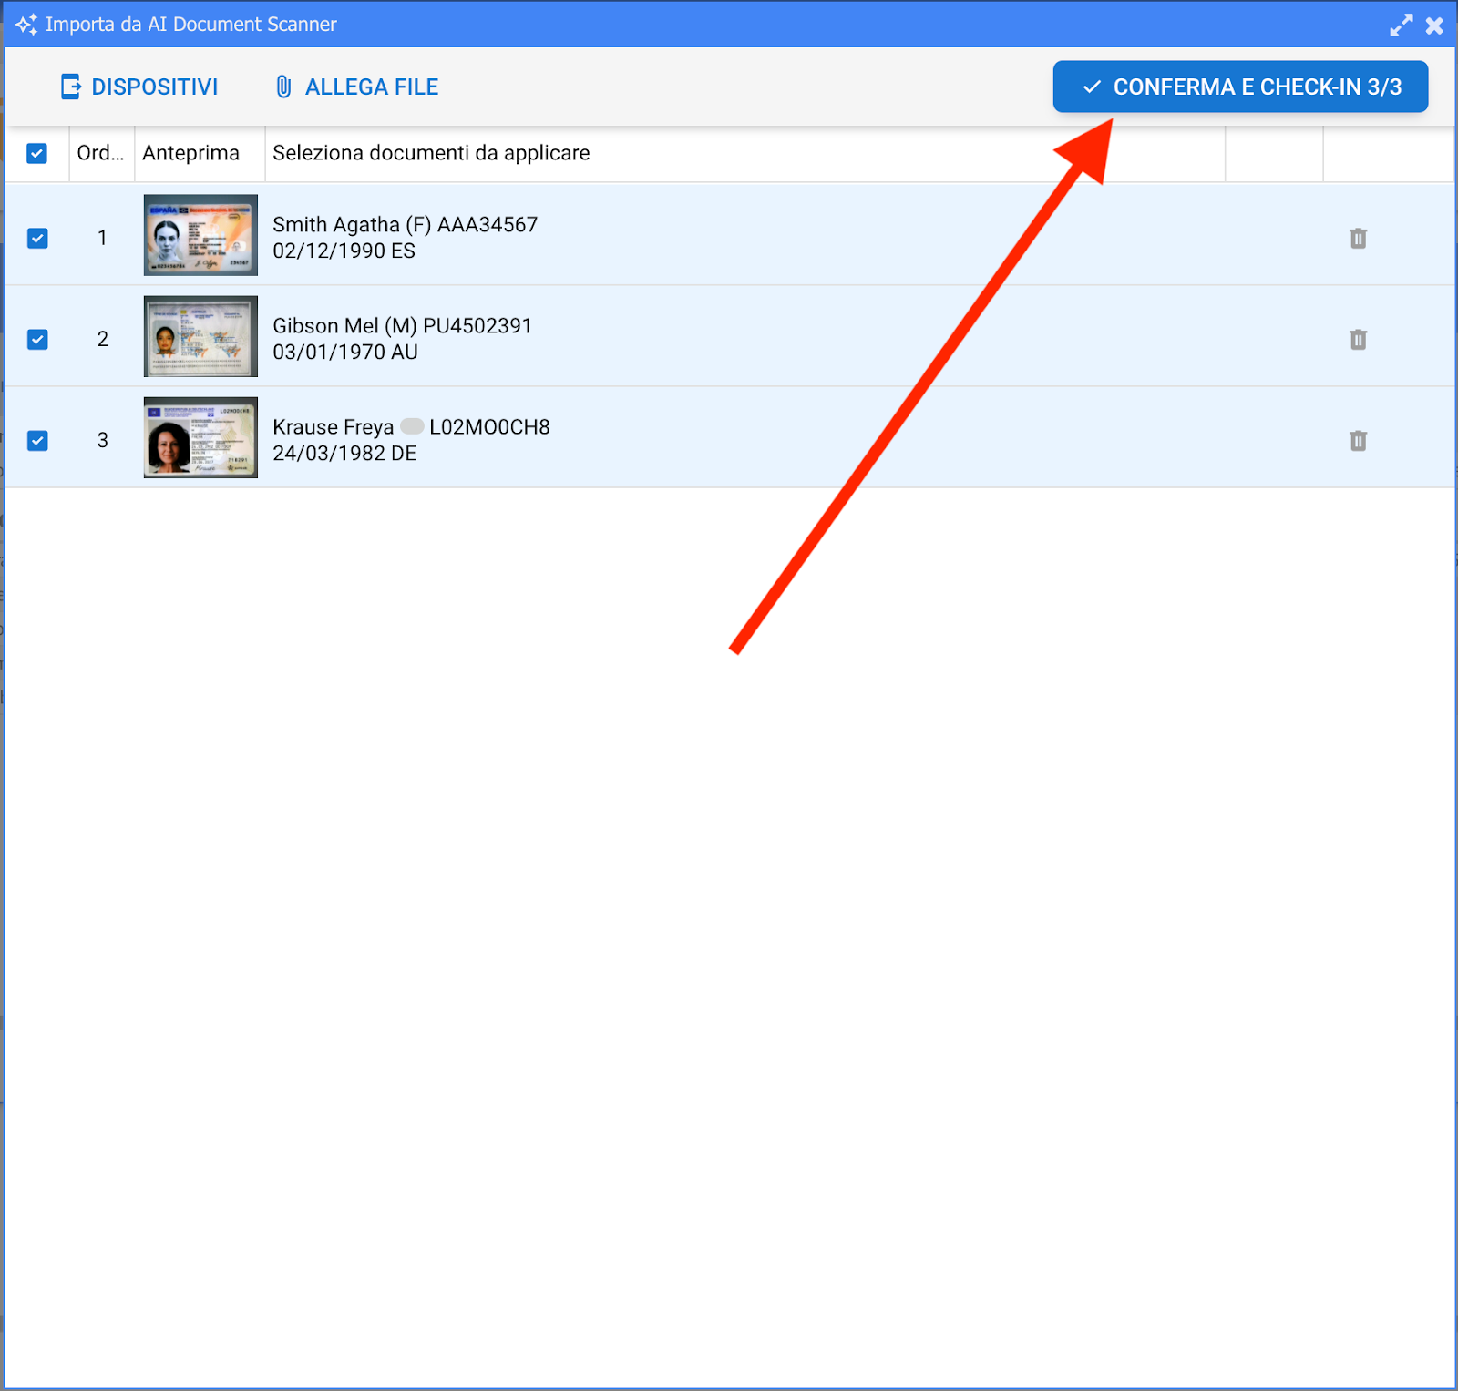Deselect the Gibson Mel document checkbox
The width and height of the screenshot is (1458, 1391).
37,340
